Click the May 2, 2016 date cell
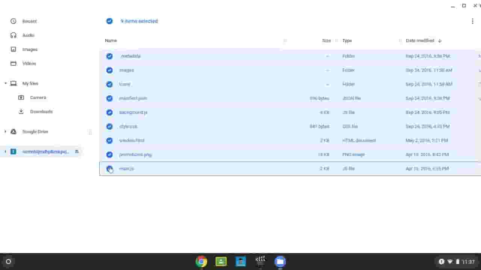The height and width of the screenshot is (270, 481). point(427,141)
